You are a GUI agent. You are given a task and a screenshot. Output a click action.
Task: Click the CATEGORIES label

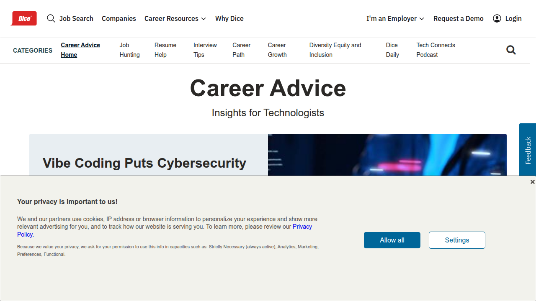tap(33, 50)
